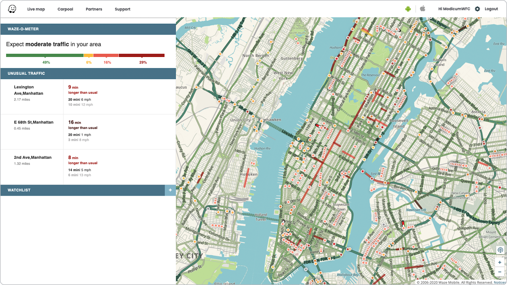This screenshot has height=285, width=507.
Task: Select the Lexington Ave, Manhattan traffic row
Action: [x=88, y=97]
